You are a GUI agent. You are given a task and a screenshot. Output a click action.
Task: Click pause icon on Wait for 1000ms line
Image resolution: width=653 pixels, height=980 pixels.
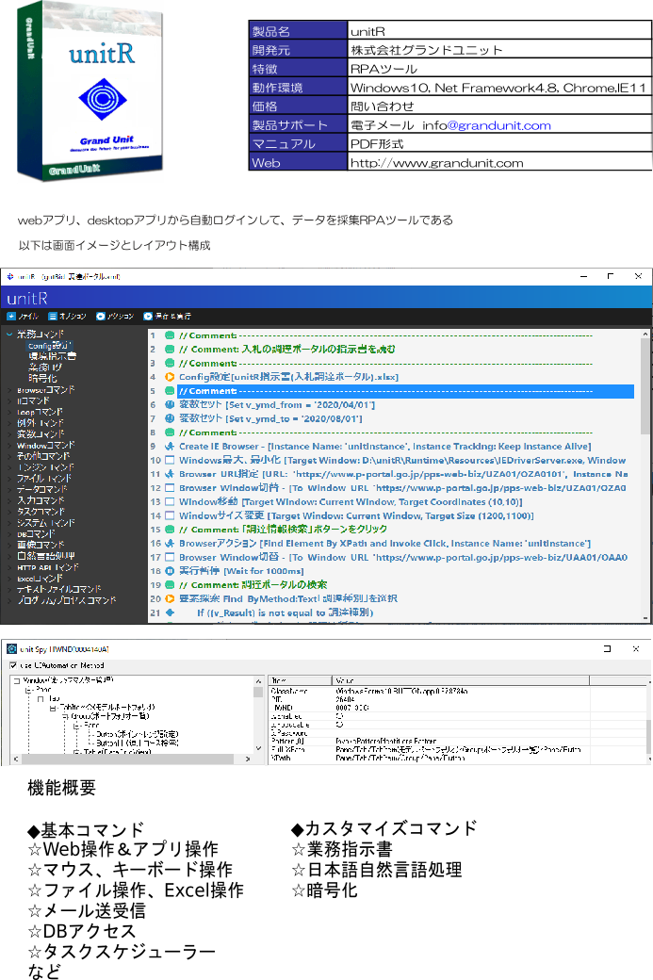170,571
